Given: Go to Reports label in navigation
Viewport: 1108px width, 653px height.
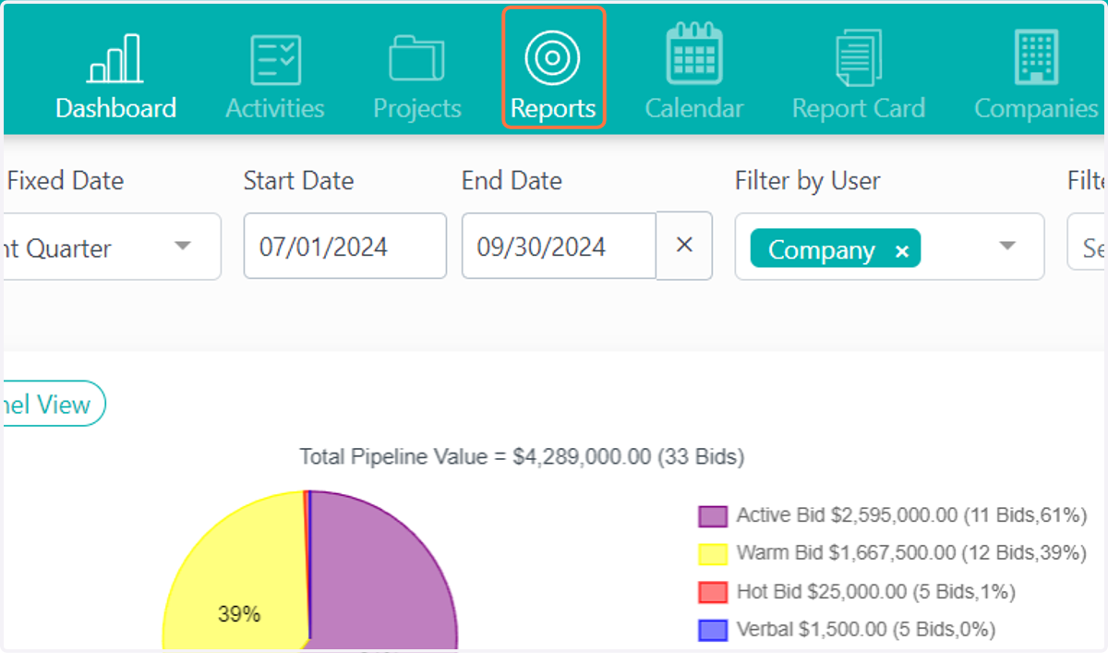Looking at the screenshot, I should pyautogui.click(x=553, y=108).
